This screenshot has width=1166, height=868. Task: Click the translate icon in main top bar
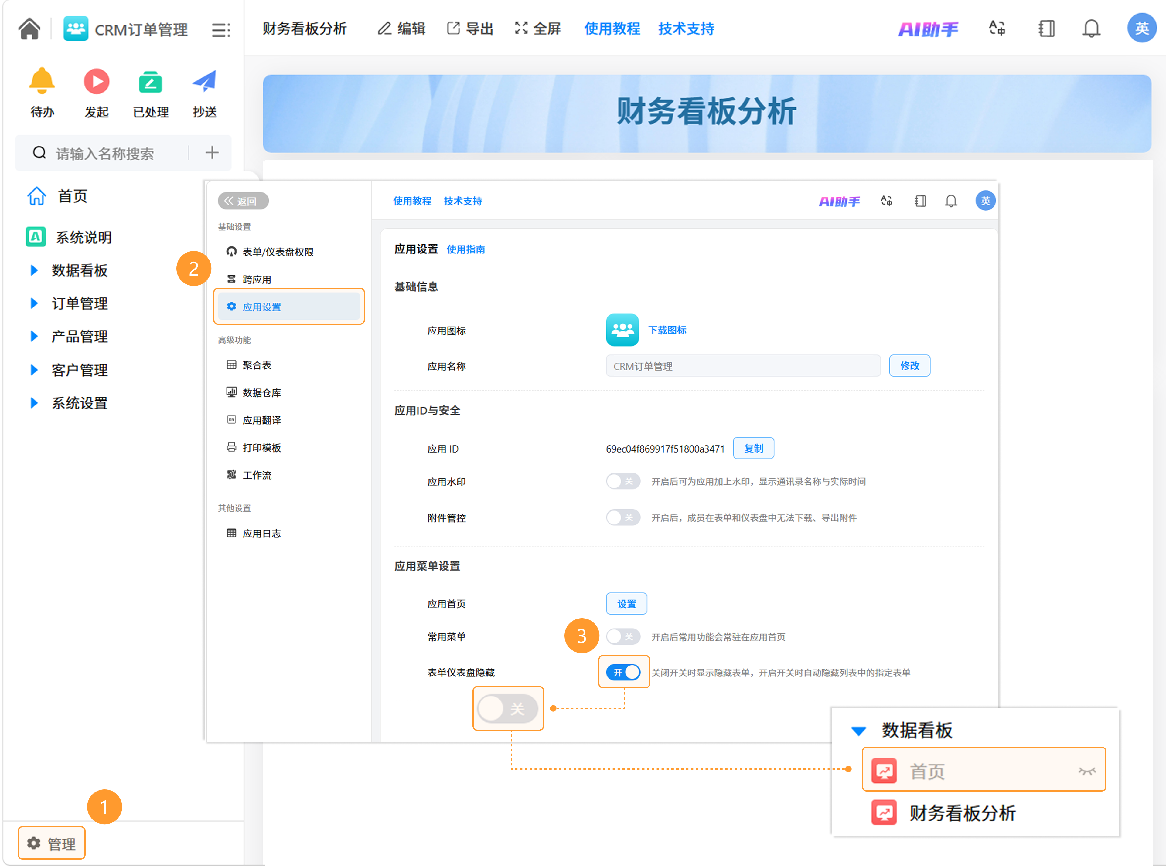click(x=997, y=28)
